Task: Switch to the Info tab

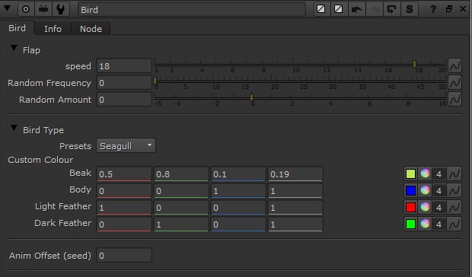Action: pyautogui.click(x=53, y=29)
